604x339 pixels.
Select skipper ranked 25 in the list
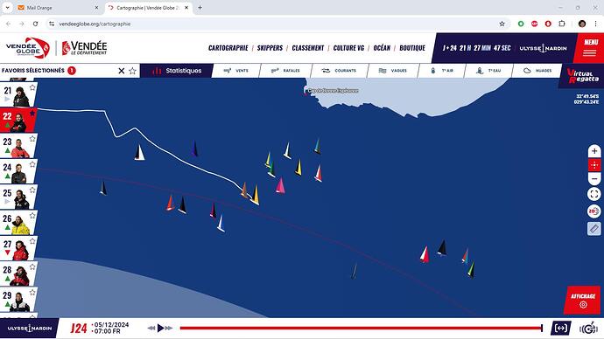(18, 197)
